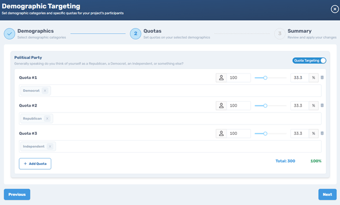Delete Quota #1 with the trash icon

coord(322,78)
